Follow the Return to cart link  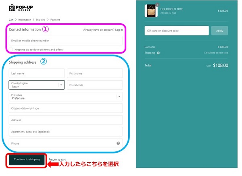tap(57, 159)
